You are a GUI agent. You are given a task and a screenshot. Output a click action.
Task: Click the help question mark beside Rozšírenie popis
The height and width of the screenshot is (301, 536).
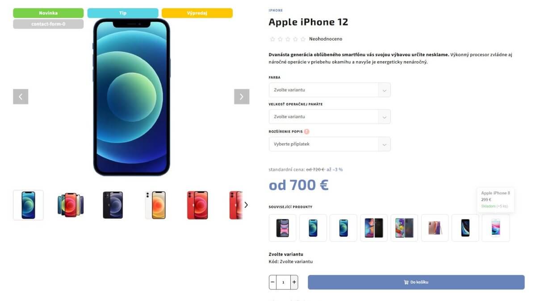[306, 132]
